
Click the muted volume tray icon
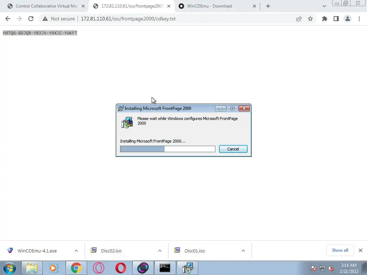coord(331,269)
